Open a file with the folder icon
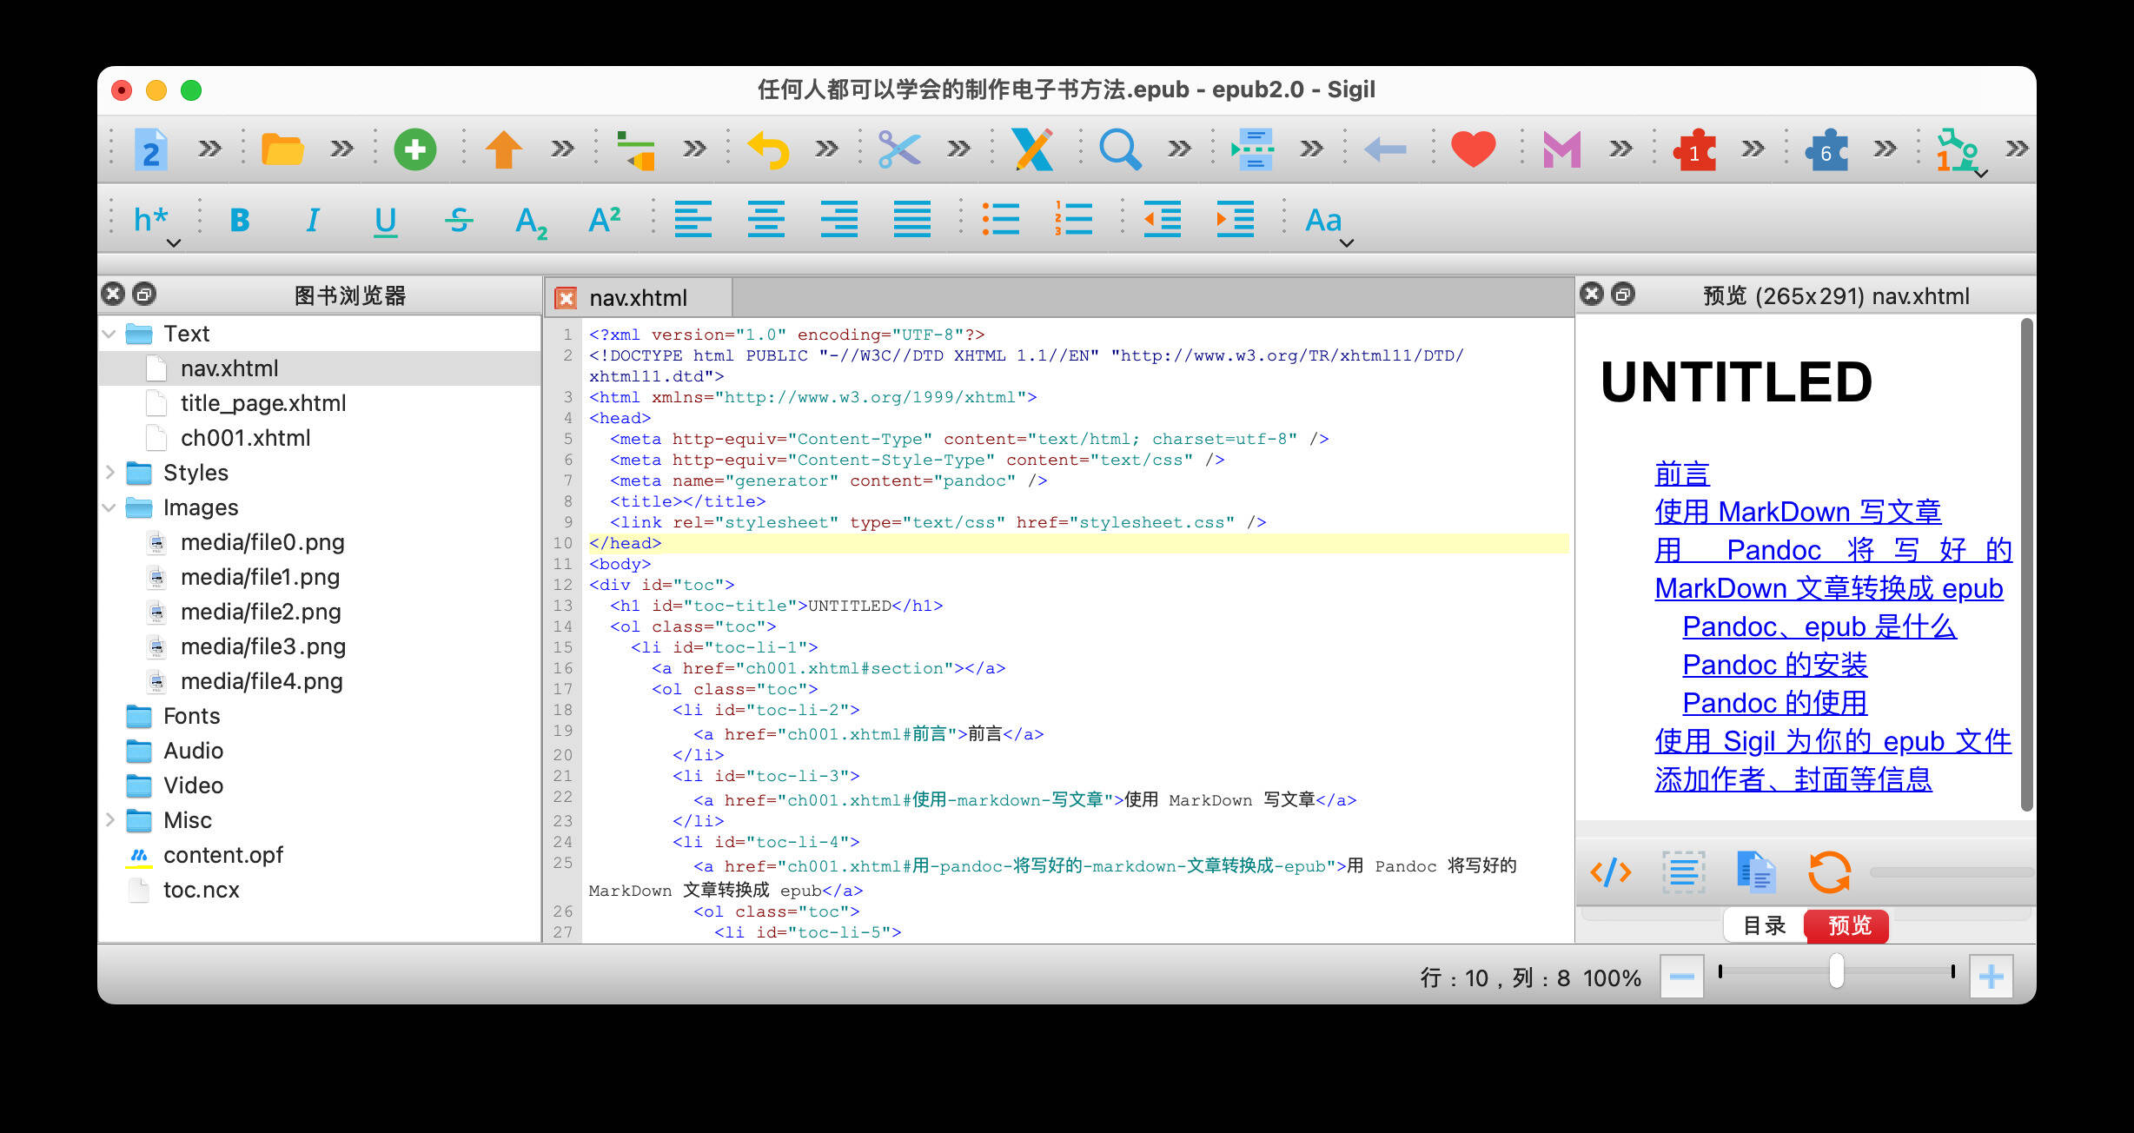Screen dimensions: 2134x1133 282,149
